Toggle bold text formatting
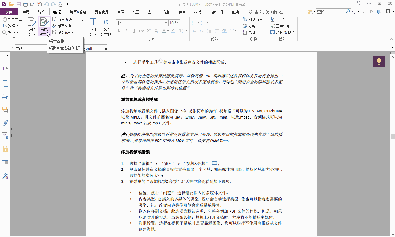This screenshot has height=237, width=395. pos(119,30)
